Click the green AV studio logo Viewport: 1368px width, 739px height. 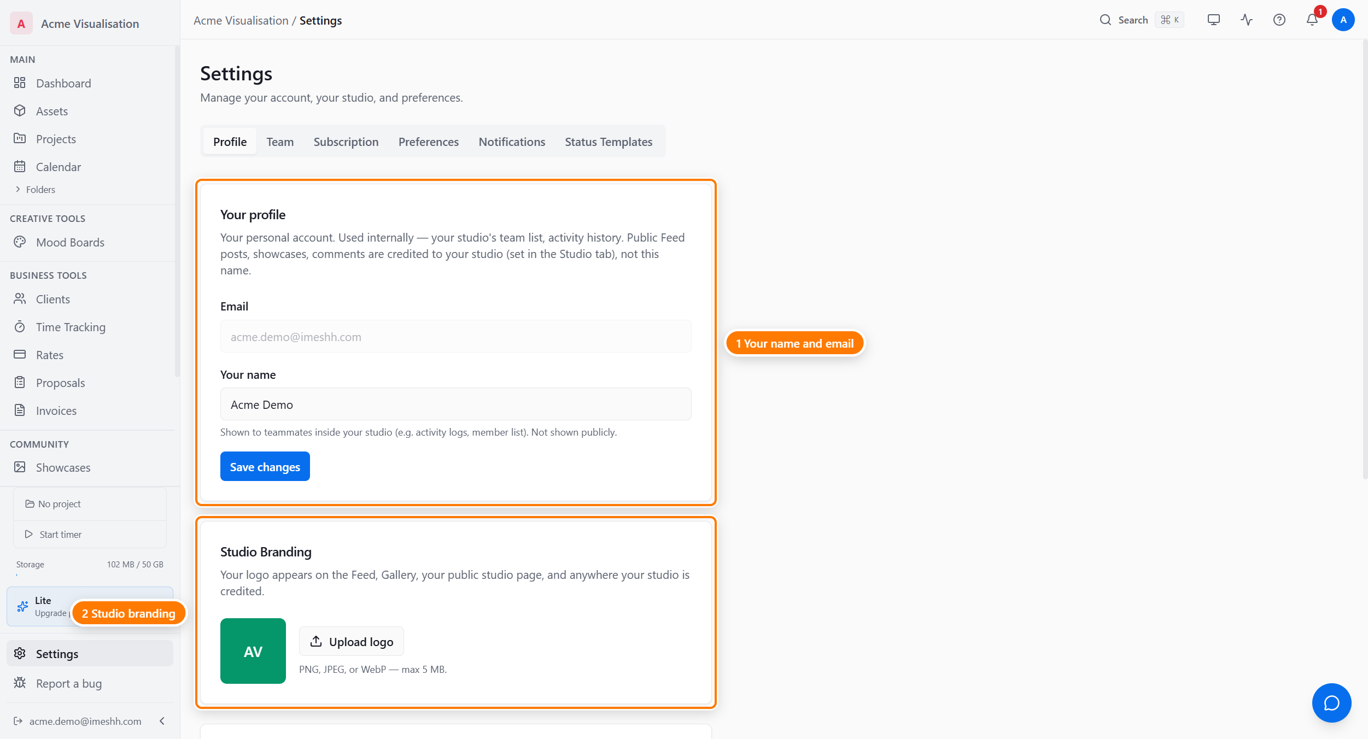[x=253, y=651]
